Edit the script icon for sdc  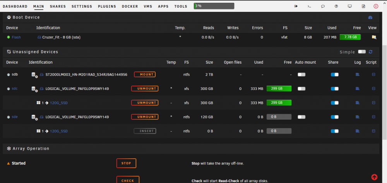click(374, 88)
